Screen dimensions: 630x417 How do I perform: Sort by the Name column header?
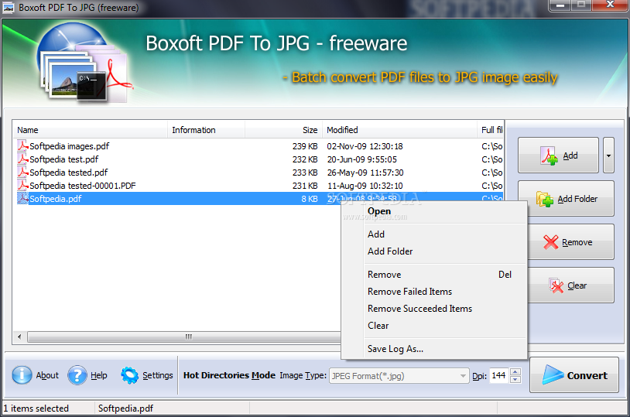(90, 130)
